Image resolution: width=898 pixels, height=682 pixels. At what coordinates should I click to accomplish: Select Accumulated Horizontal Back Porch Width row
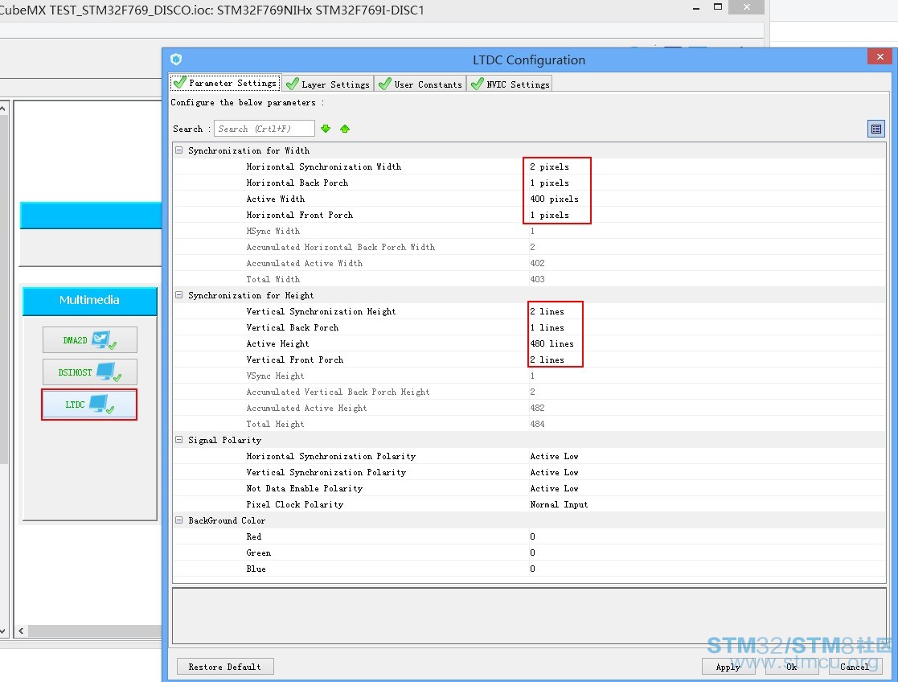tap(529, 247)
